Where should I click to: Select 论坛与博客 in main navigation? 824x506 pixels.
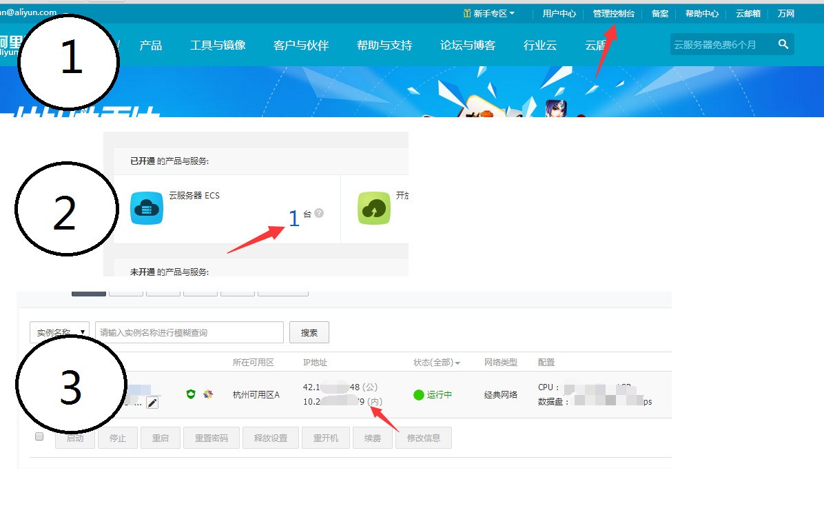point(468,45)
